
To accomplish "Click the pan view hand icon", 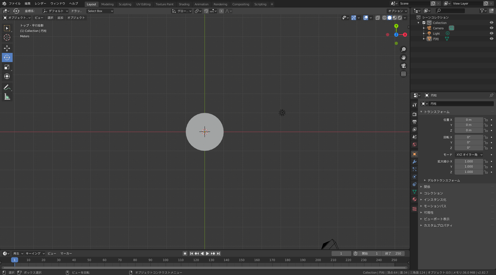I will point(403,57).
